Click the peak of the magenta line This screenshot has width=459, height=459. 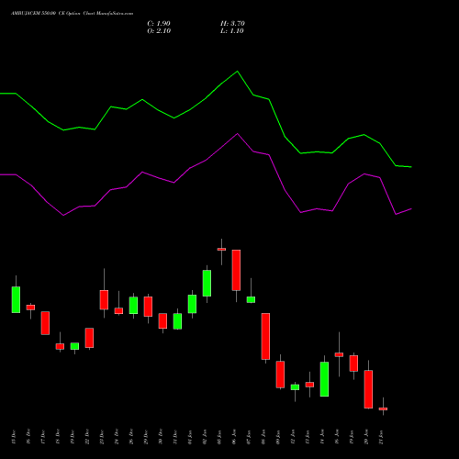(x=238, y=134)
